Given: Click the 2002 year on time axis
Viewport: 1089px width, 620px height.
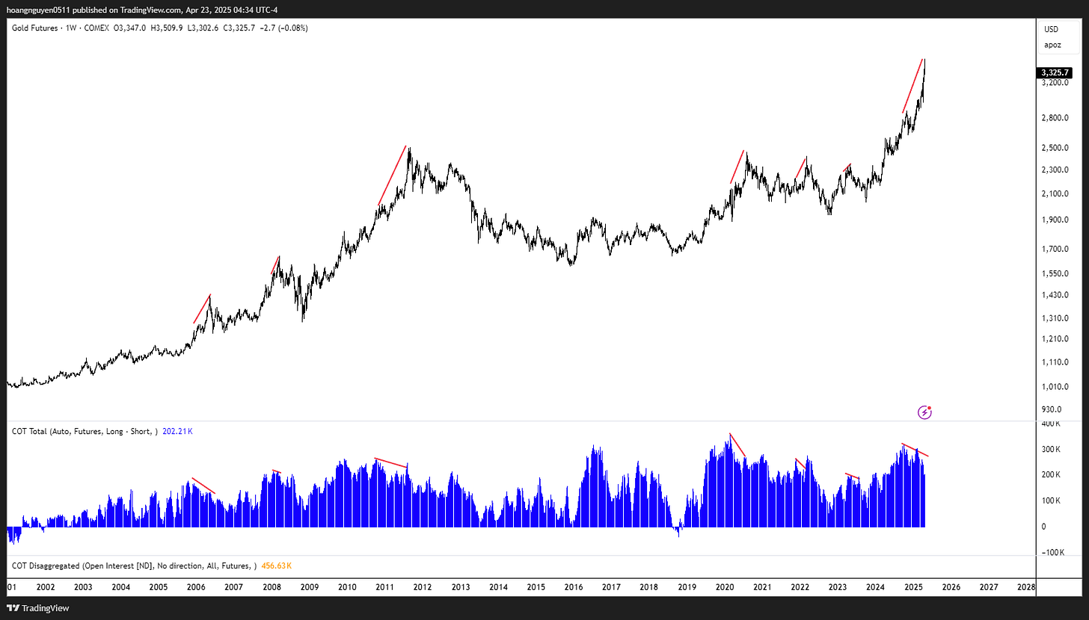Looking at the screenshot, I should (46, 588).
